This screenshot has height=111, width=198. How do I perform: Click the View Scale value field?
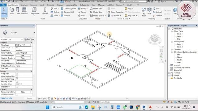(23, 45)
